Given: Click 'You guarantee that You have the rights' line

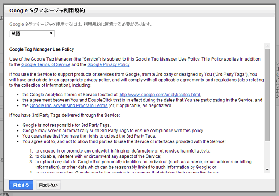Looking at the screenshot, I should [x=89, y=136].
